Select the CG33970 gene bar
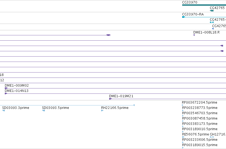Viewport: 226px width, 149px height. 204,5
